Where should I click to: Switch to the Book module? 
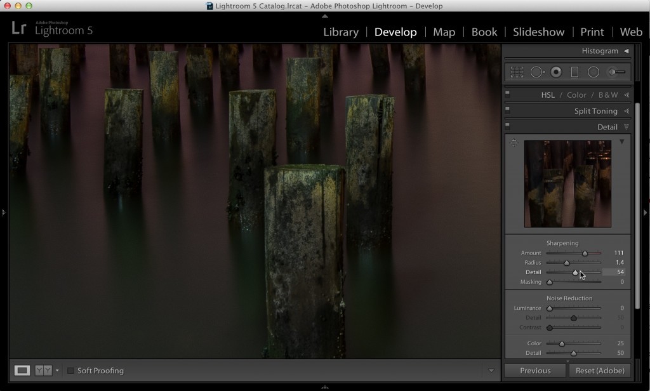[484, 32]
